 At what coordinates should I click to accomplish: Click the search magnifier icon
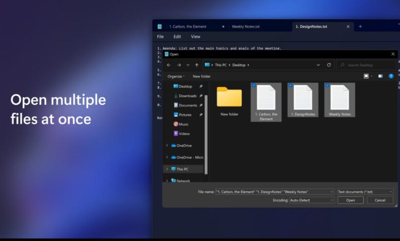(343, 65)
